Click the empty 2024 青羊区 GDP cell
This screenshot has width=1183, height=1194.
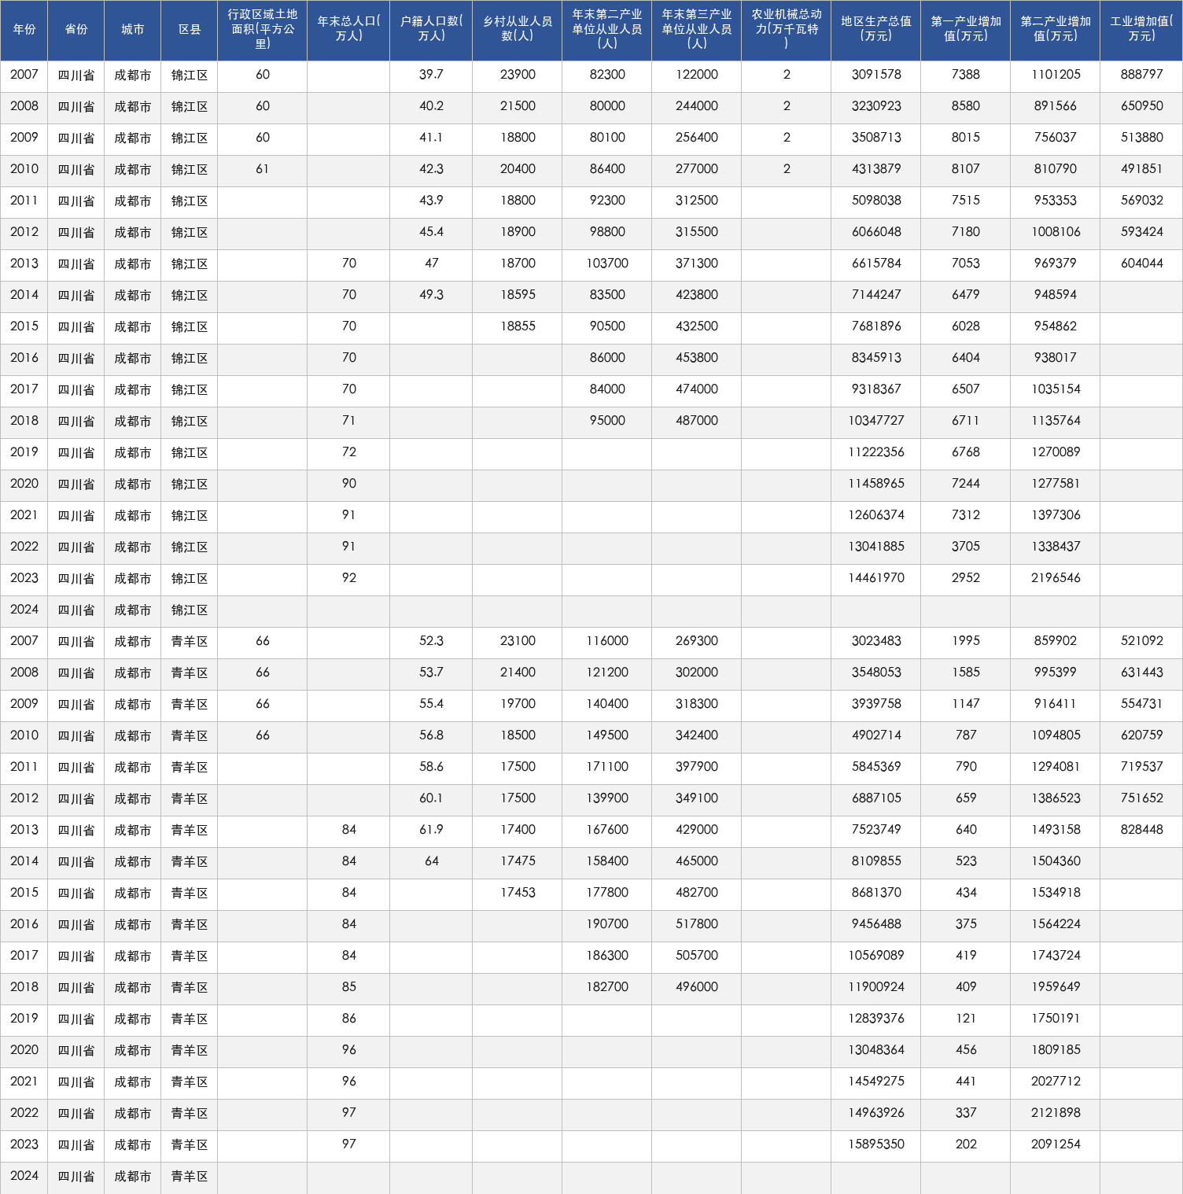875,1176
